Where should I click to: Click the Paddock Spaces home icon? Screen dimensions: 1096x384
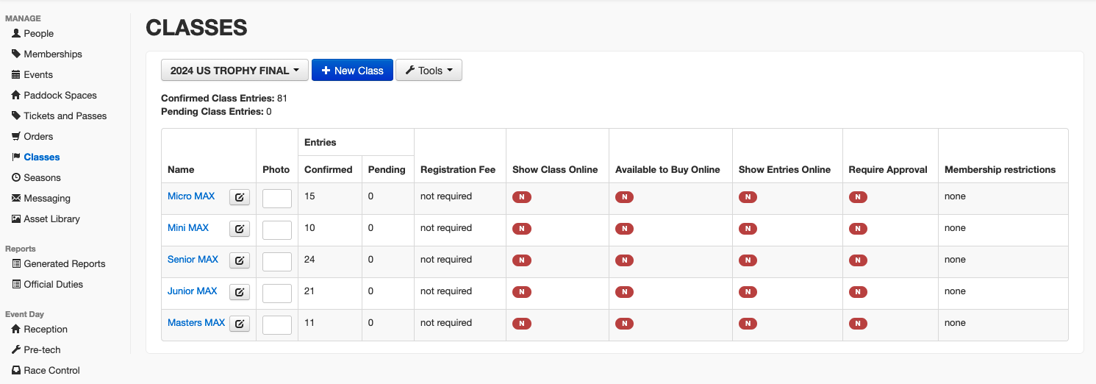[x=16, y=96]
